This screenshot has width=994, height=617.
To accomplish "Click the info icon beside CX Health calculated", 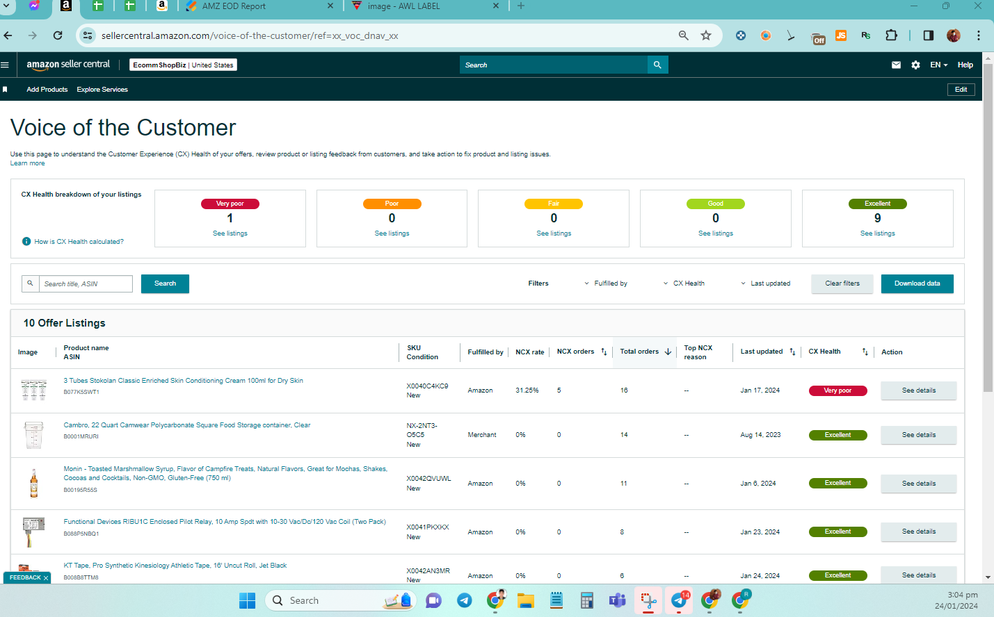I will (26, 242).
